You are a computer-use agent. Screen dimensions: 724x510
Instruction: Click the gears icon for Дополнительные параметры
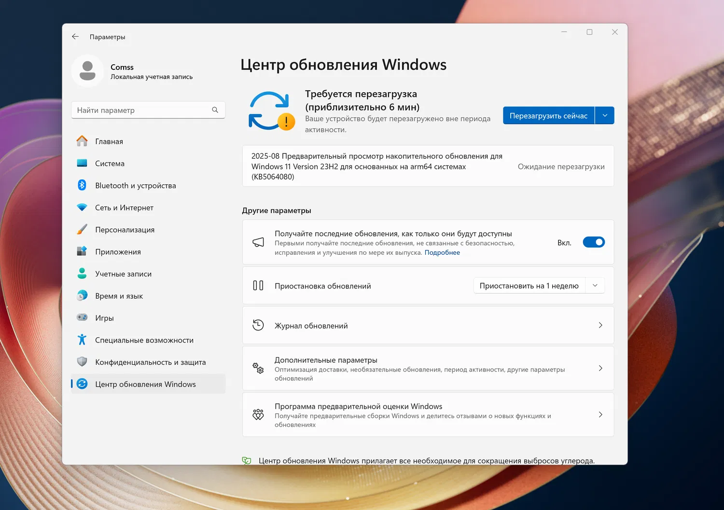pyautogui.click(x=258, y=368)
